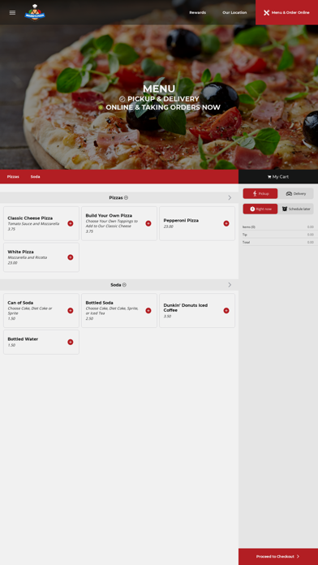The image size is (318, 565).
Task: Add Pepperoni Pizza with plus icon
Action: [226, 223]
